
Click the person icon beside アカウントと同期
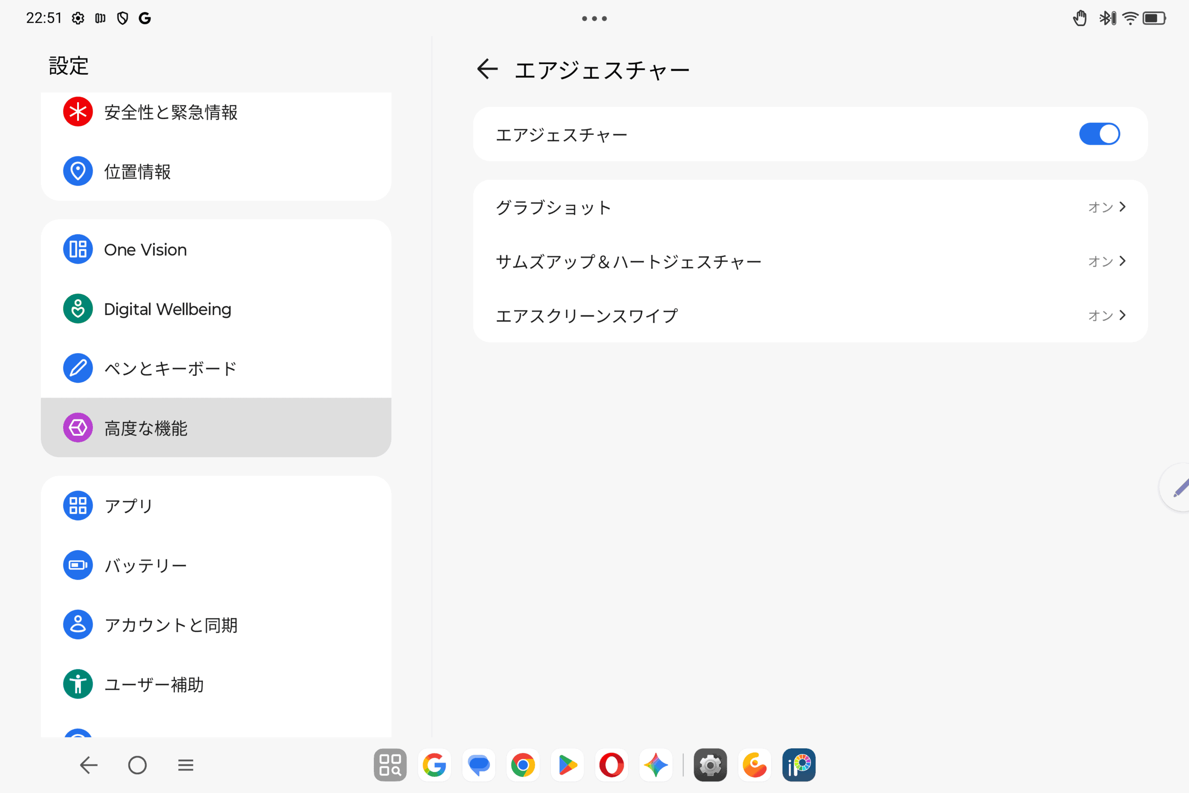[x=78, y=624]
